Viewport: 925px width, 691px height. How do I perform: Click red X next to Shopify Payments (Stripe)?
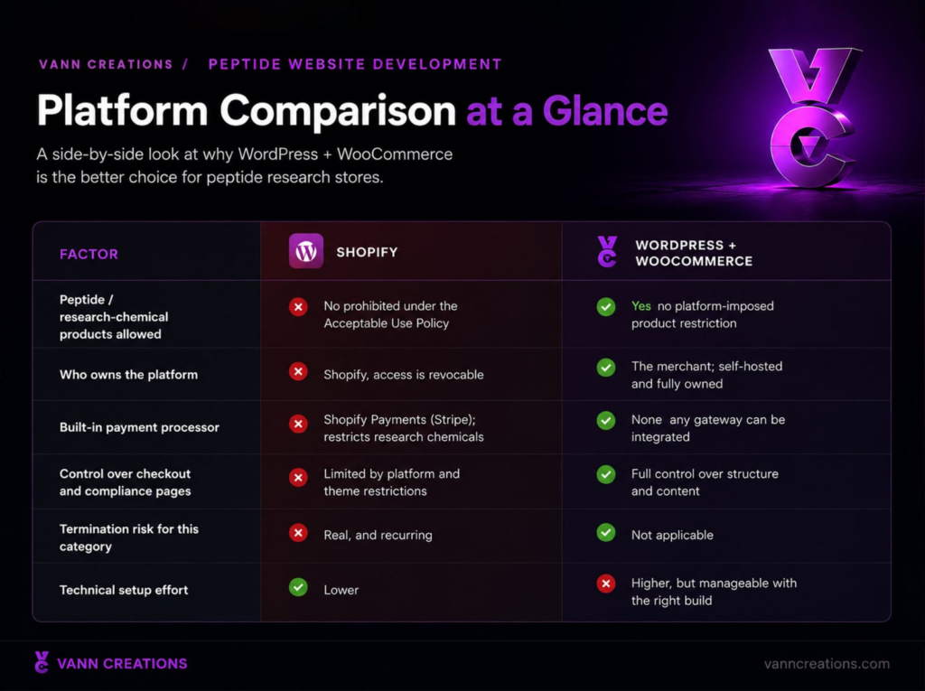coord(298,424)
